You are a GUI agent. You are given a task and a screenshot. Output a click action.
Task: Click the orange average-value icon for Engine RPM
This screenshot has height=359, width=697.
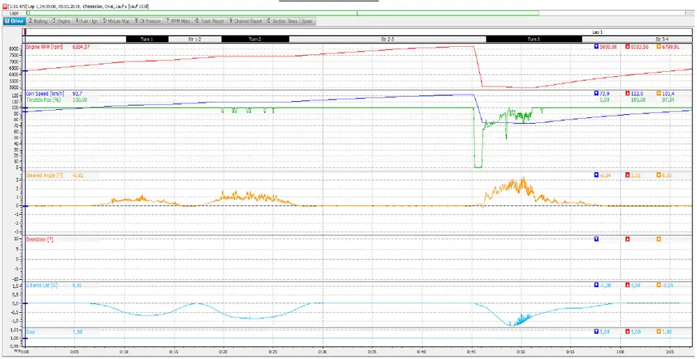point(659,47)
